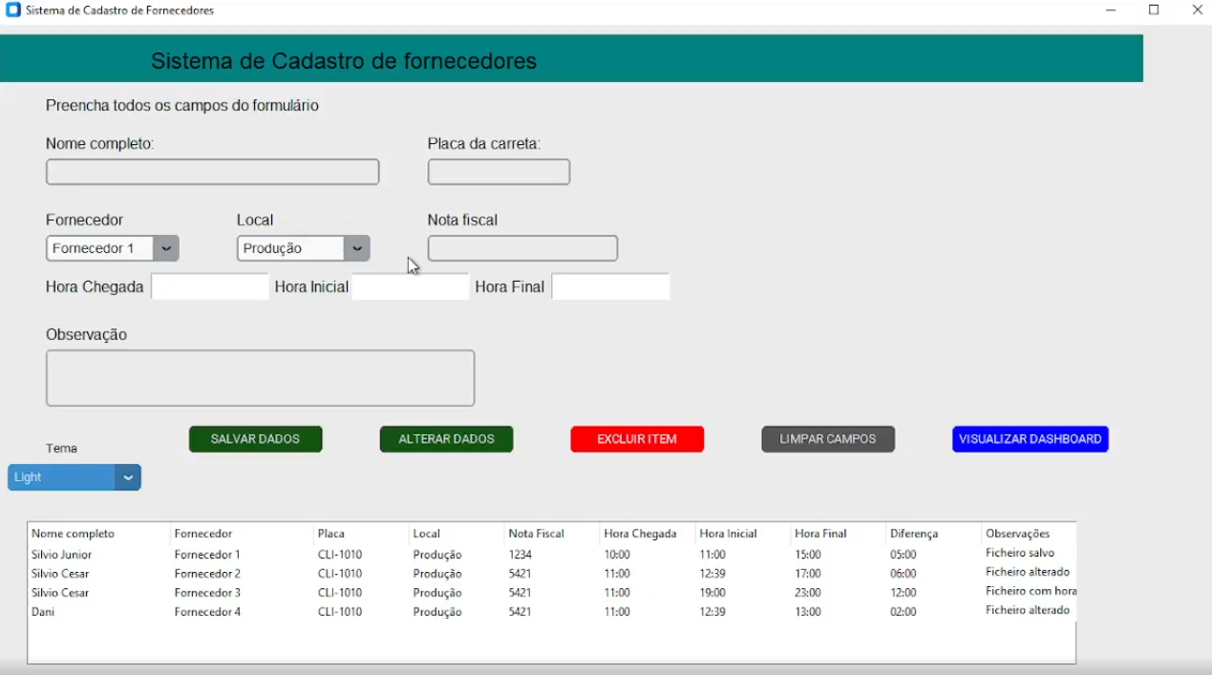Screen dimensions: 1212x675
Task: Focus the Nome completo input field
Action: point(212,172)
